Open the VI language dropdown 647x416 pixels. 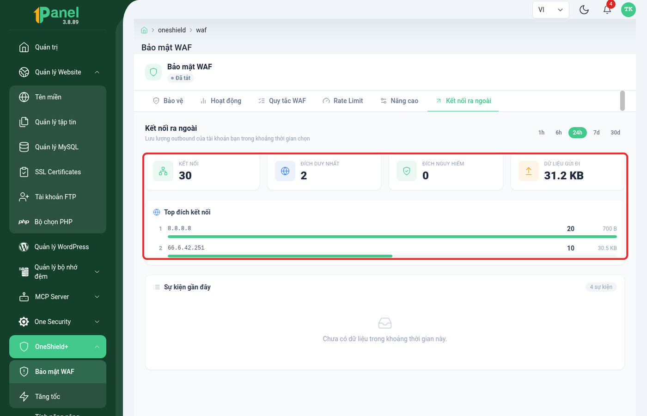pyautogui.click(x=550, y=10)
